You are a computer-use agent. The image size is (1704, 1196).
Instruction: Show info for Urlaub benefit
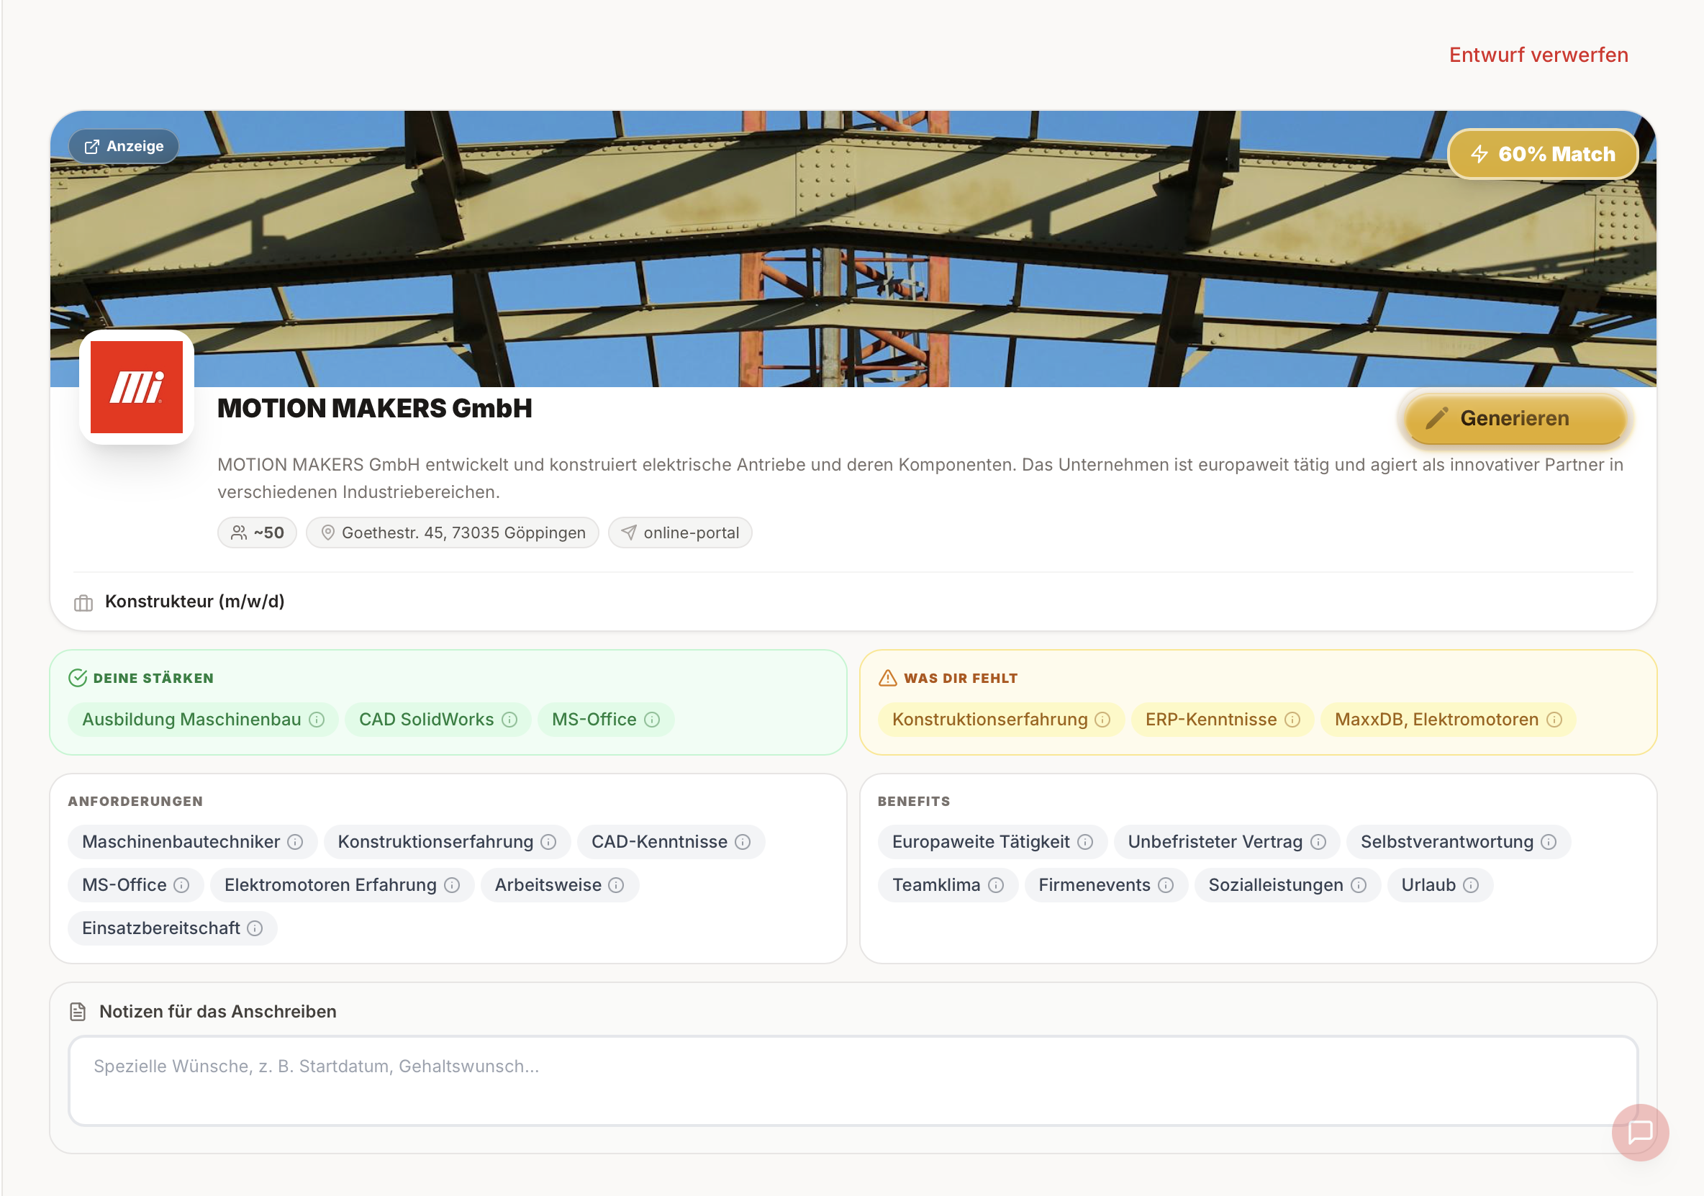[x=1471, y=884]
